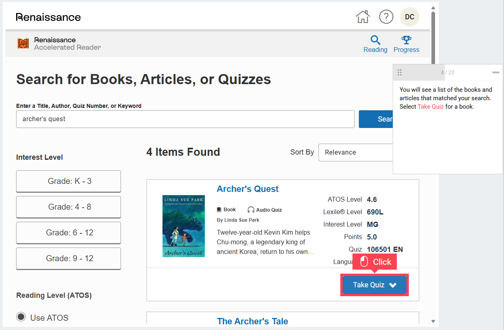Select the Reading magnifier icon
Image resolution: width=504 pixels, height=330 pixels.
click(375, 40)
